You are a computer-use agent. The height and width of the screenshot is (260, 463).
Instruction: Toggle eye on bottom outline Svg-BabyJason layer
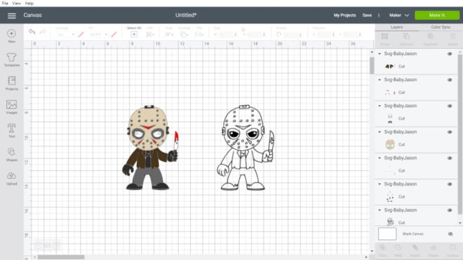pos(450,210)
